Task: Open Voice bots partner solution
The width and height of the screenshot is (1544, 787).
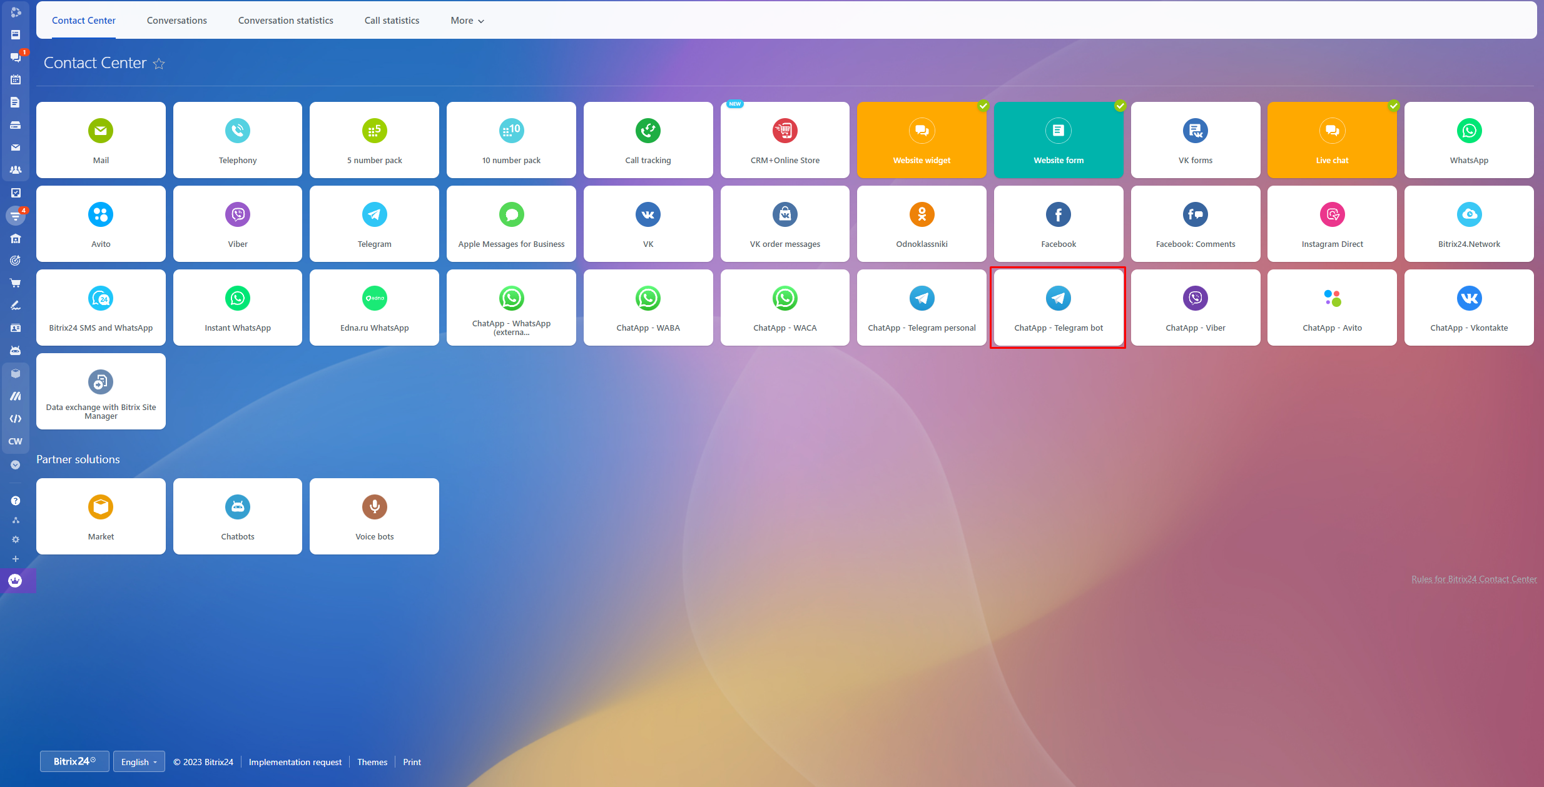Action: click(374, 516)
